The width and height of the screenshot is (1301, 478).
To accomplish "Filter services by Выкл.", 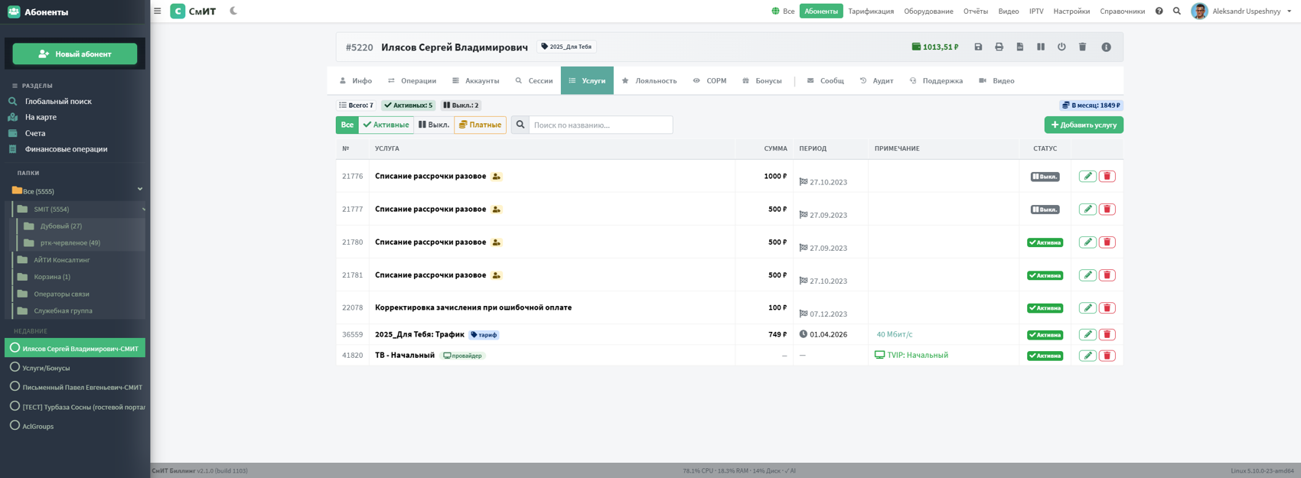I will coord(433,125).
